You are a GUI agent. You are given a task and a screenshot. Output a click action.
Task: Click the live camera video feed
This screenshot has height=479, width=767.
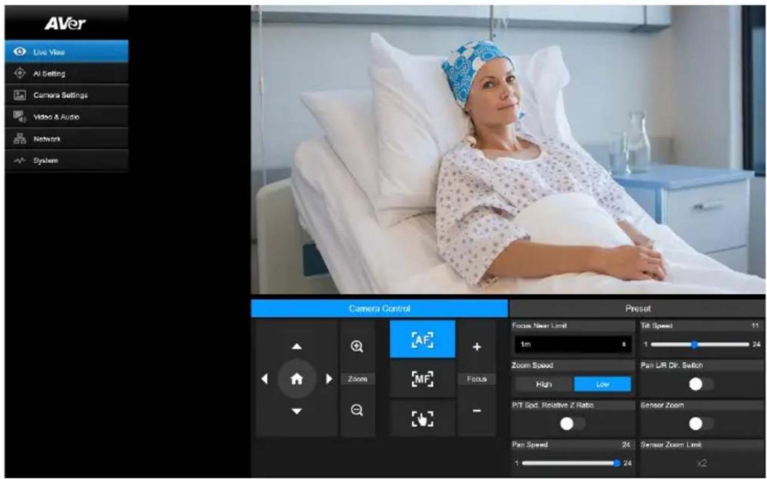coord(508,149)
